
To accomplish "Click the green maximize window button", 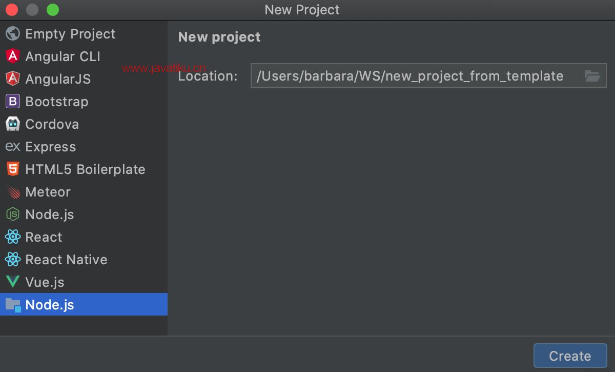I will (53, 10).
